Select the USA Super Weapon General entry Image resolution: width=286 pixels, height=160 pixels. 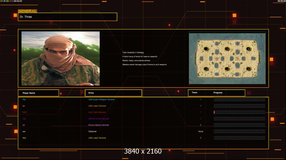tap(101, 99)
